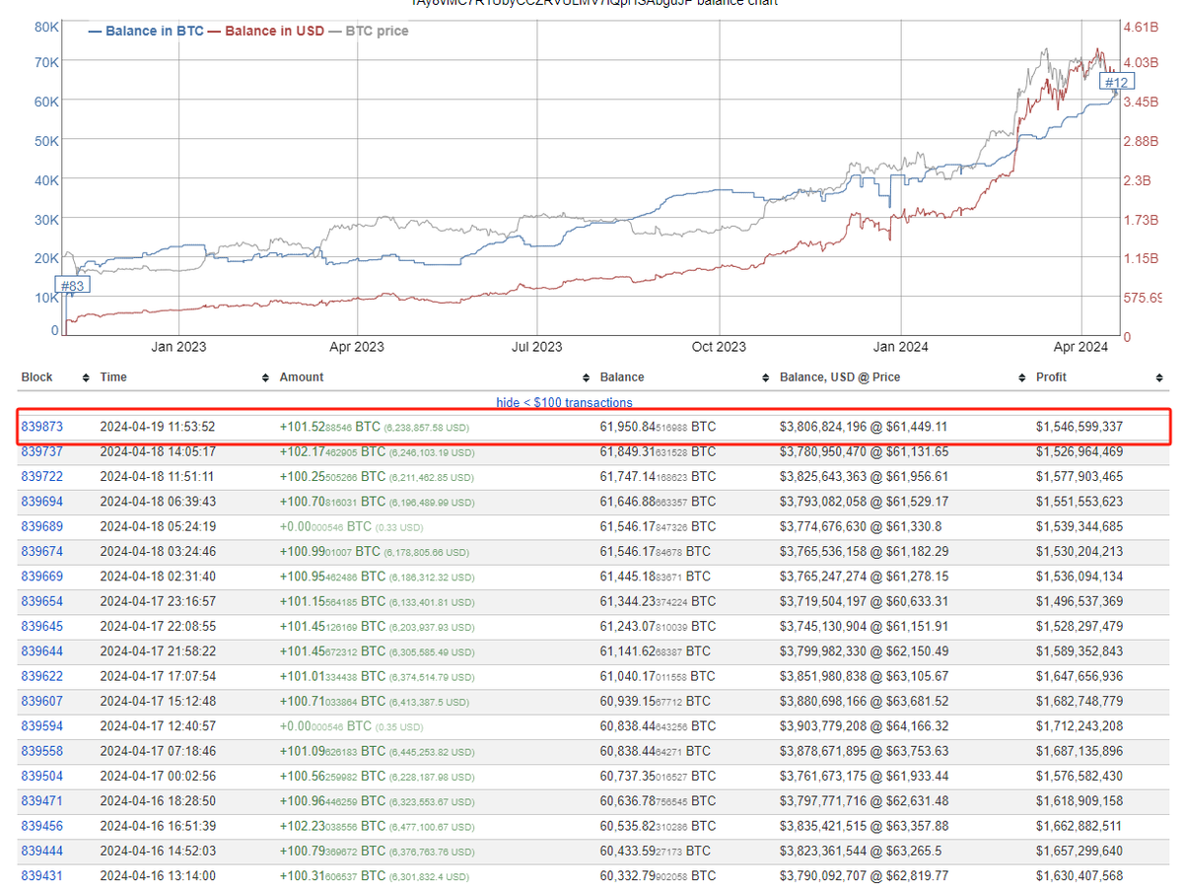1183x887 pixels.
Task: Sort by Amount using its arrow icon
Action: click(x=586, y=377)
